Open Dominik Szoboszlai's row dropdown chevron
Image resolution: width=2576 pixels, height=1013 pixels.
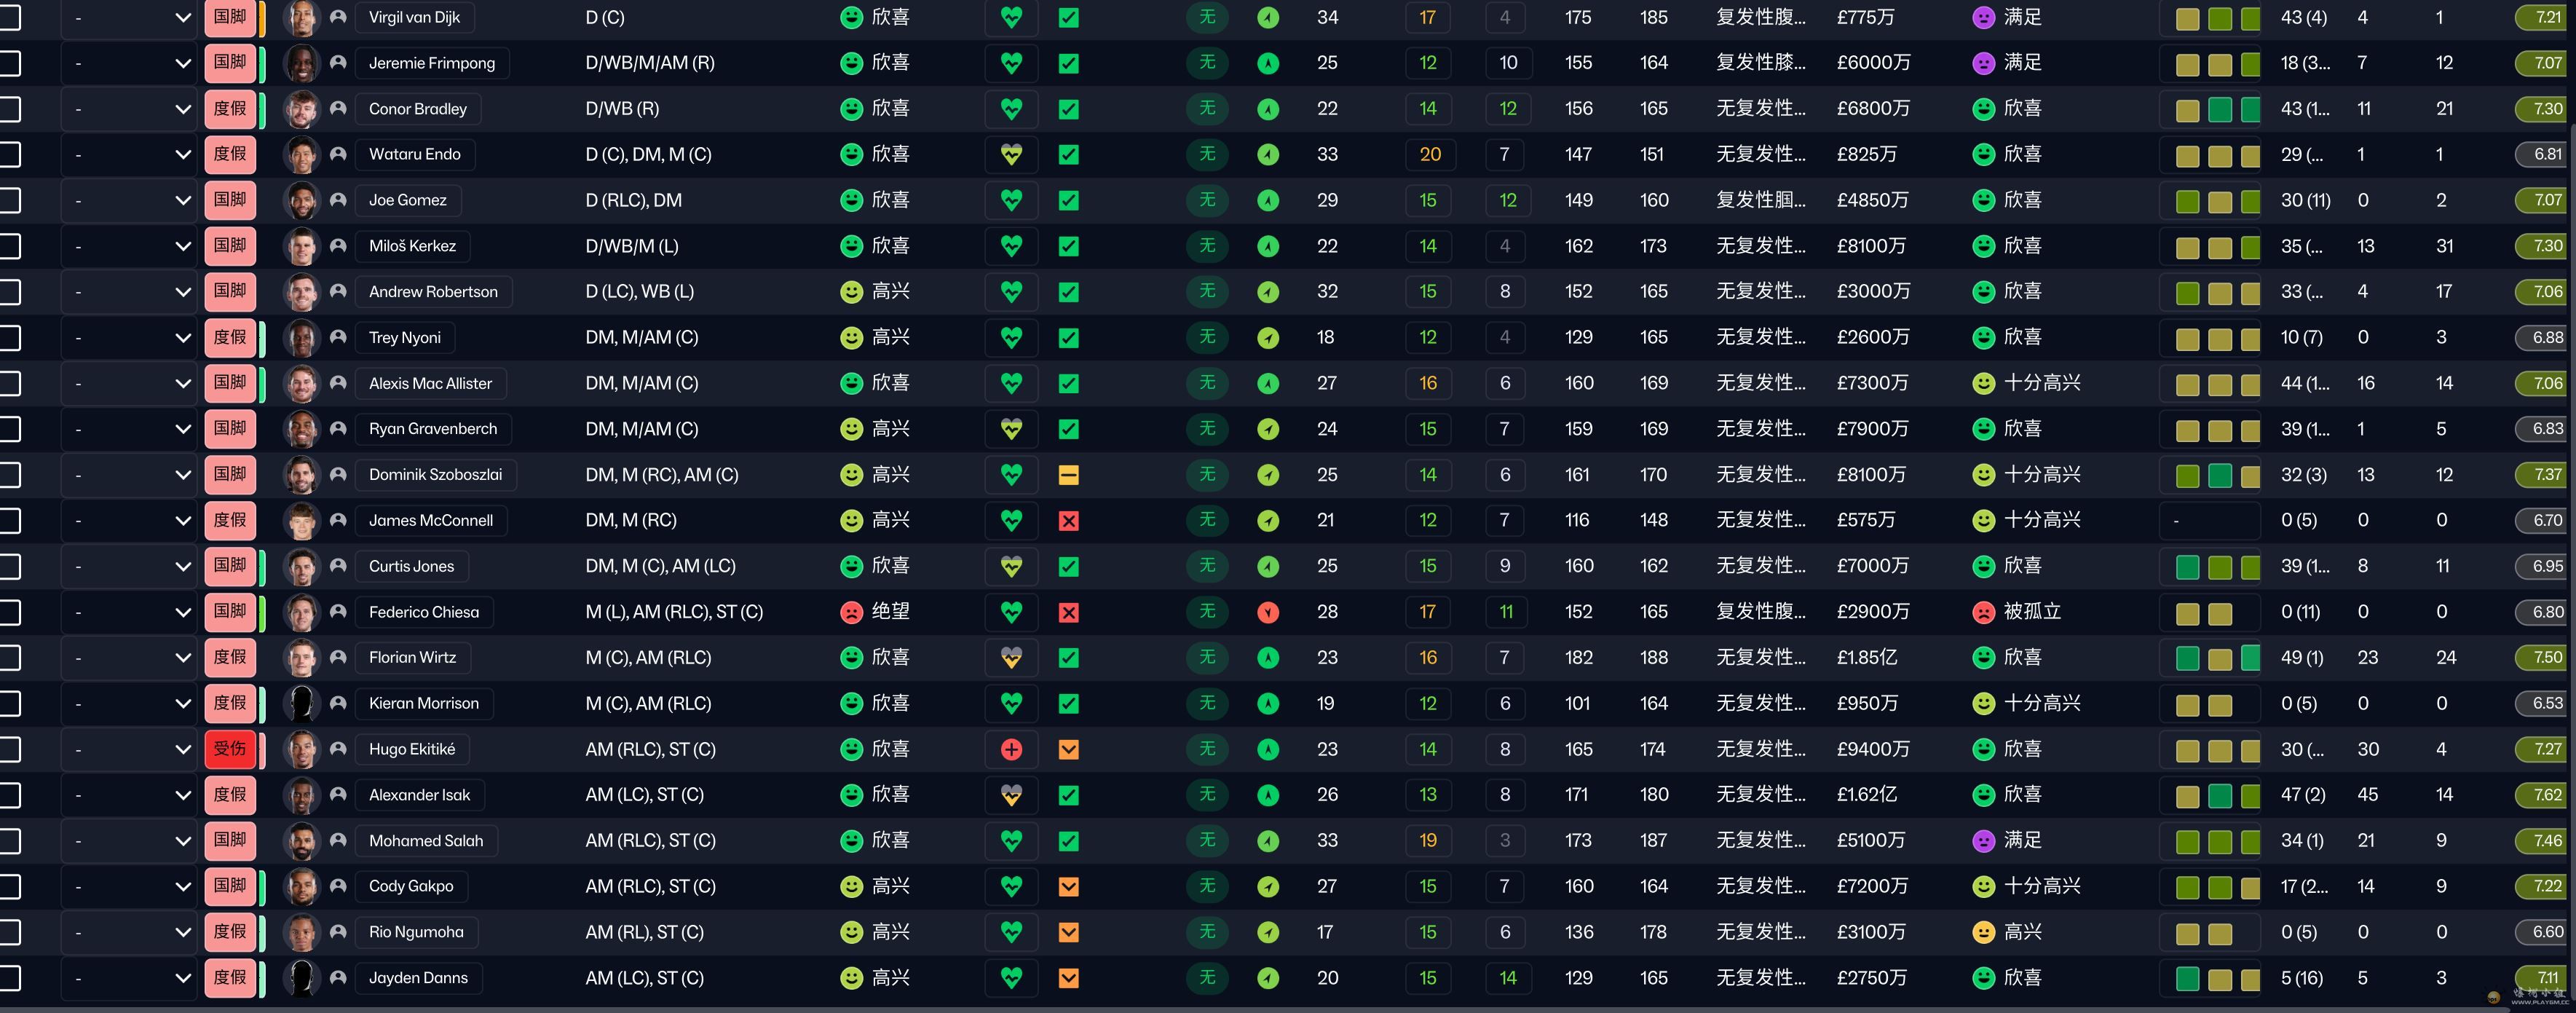coord(182,475)
